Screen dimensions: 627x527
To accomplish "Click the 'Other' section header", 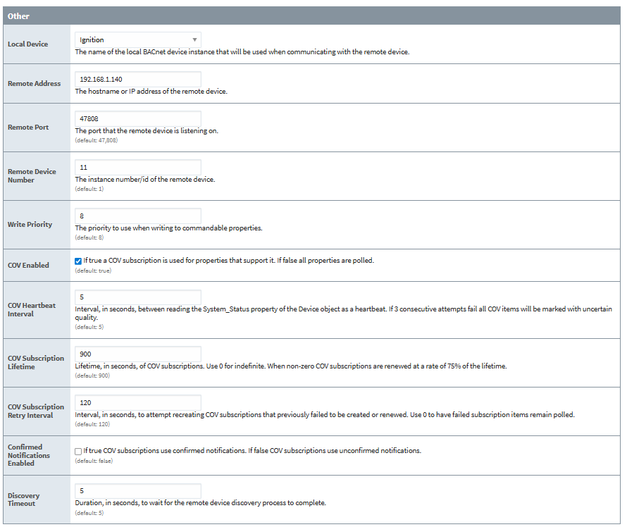I will [x=312, y=16].
